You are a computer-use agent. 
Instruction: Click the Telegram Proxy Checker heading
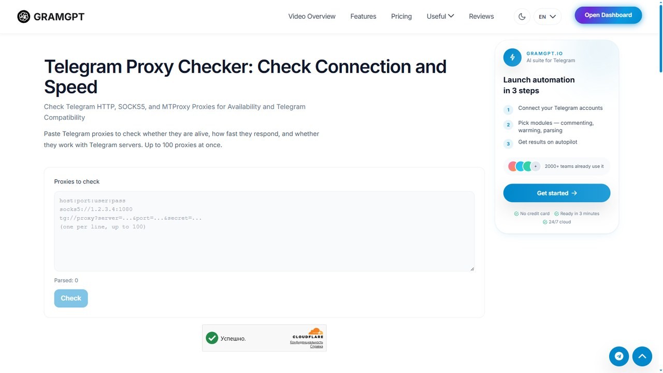[x=245, y=77]
